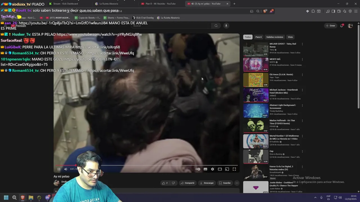Click the Brave Shields lion icon
Viewport: 360px width, 202px height.
(265, 11)
